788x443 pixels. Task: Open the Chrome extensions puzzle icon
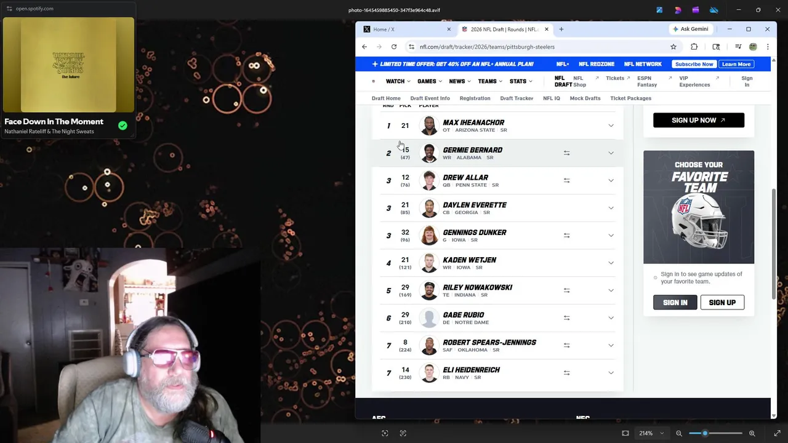click(x=694, y=47)
